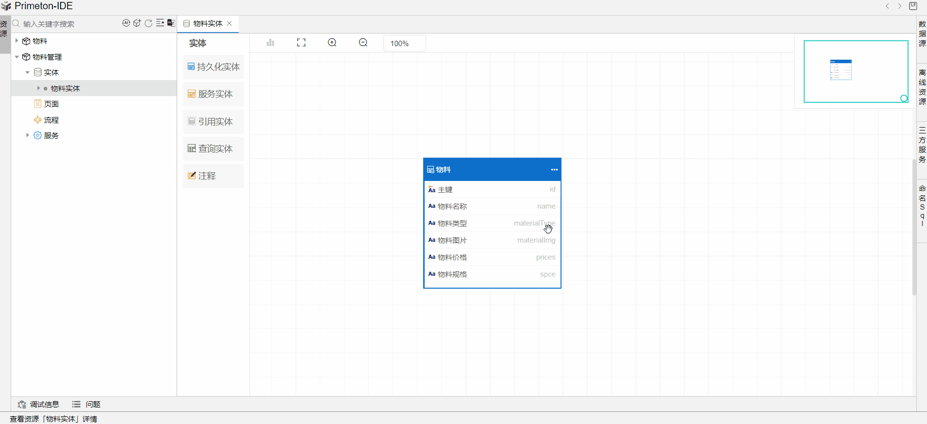This screenshot has height=424, width=927.
Task: Zoom in on the entity canvas
Action: [x=332, y=43]
